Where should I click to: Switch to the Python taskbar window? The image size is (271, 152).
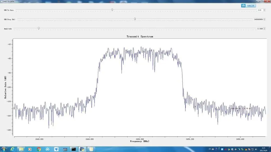click(x=82, y=149)
